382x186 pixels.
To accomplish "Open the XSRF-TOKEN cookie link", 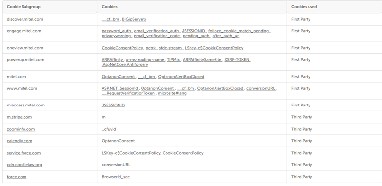I will [x=237, y=60].
